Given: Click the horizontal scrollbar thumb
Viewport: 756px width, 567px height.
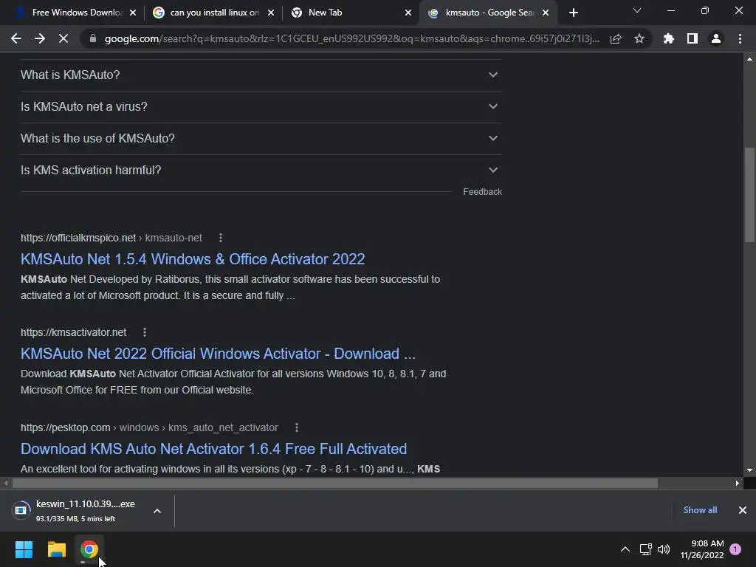Looking at the screenshot, I should (335, 483).
